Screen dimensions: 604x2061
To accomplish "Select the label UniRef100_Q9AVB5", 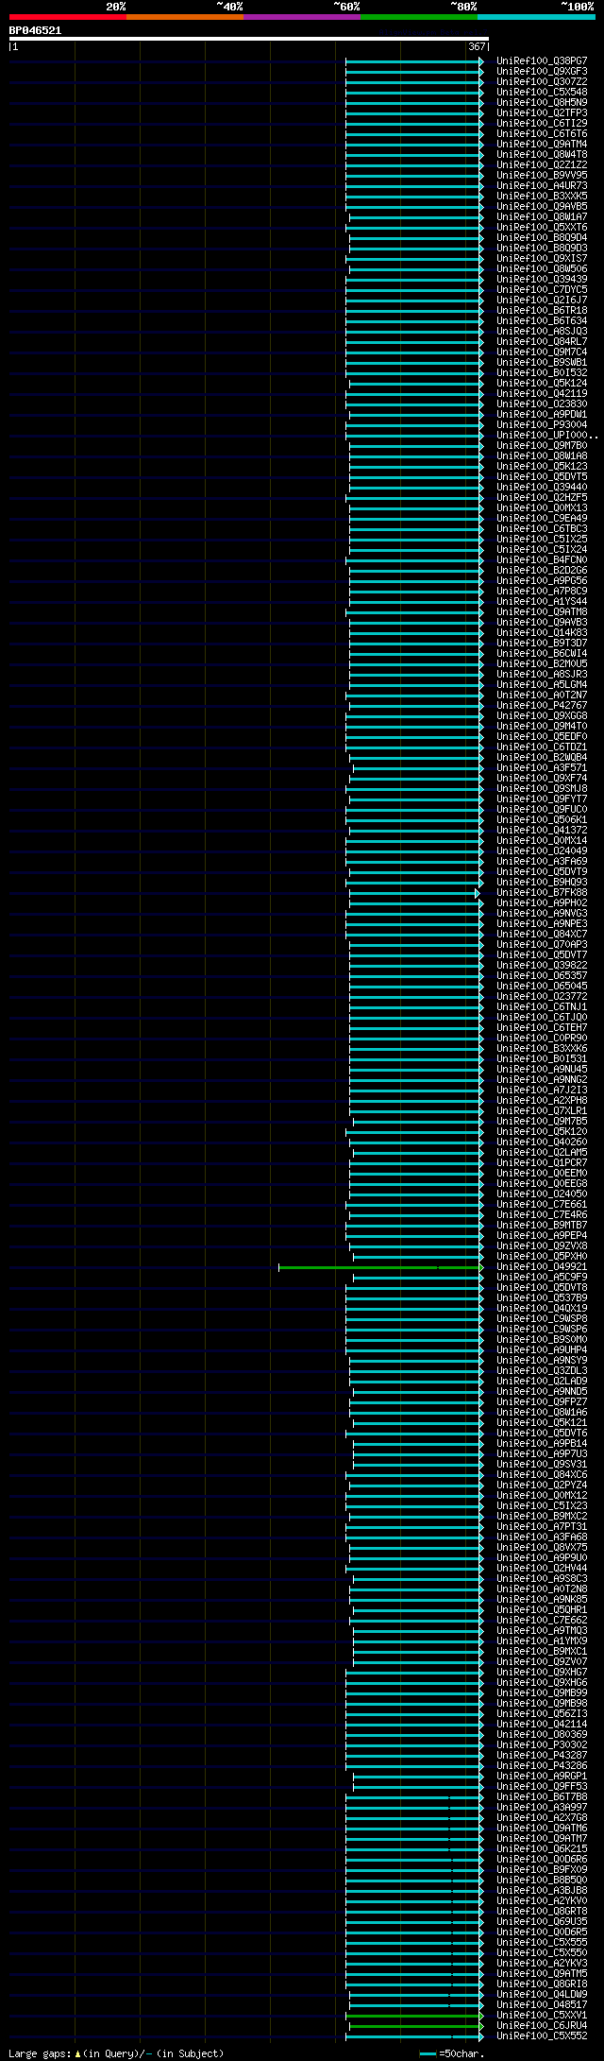I will pyautogui.click(x=542, y=207).
